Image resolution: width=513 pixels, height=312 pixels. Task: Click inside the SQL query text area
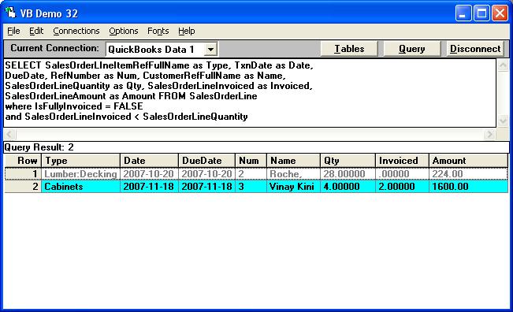pyautogui.click(x=250, y=93)
